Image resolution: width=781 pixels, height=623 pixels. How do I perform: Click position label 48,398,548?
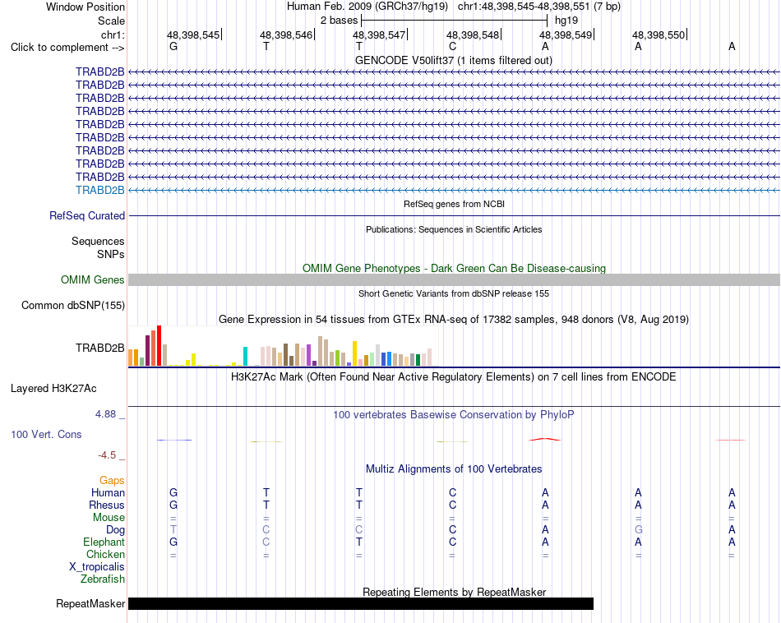(472, 35)
